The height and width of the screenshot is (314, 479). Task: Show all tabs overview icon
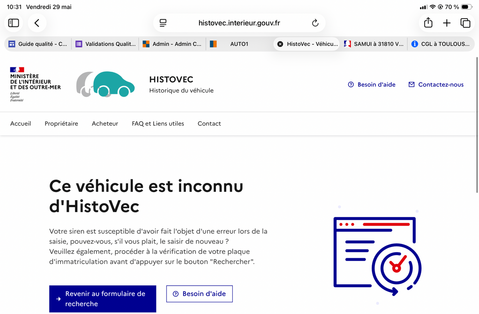point(465,23)
